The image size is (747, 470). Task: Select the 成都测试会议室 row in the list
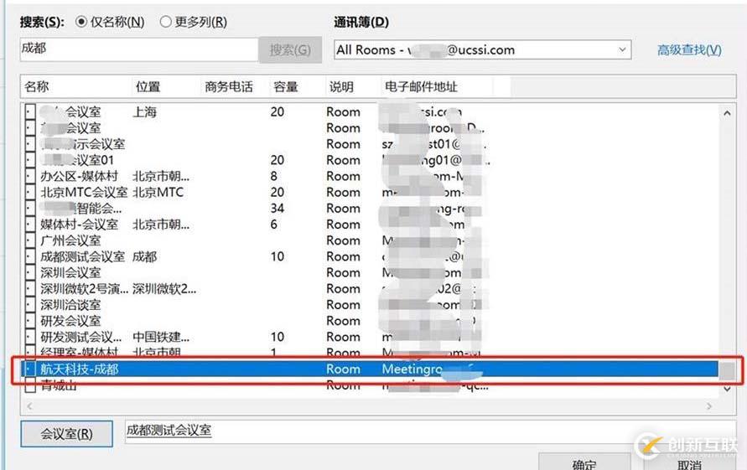[x=371, y=256]
